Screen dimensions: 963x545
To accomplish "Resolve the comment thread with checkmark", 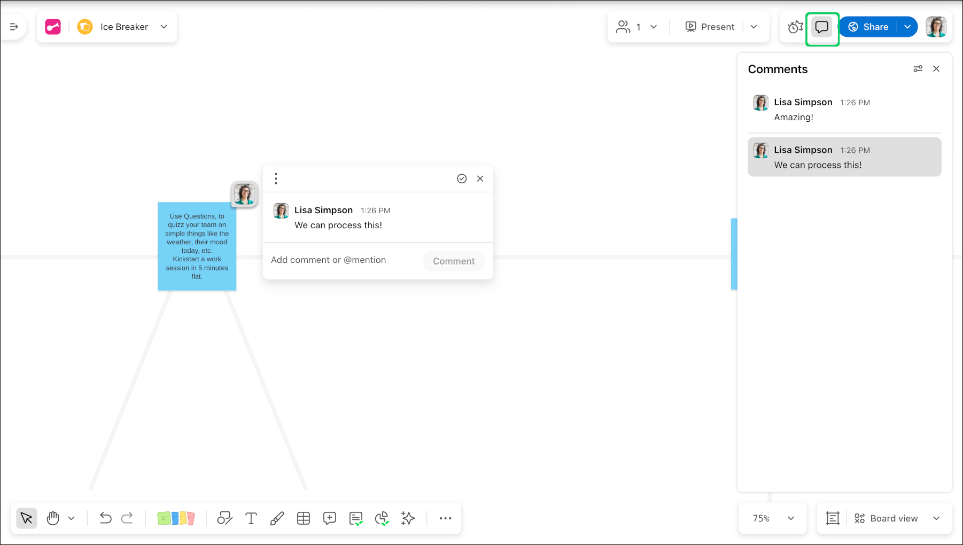I will tap(462, 178).
